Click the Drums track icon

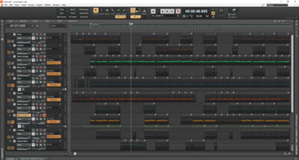[14, 93]
